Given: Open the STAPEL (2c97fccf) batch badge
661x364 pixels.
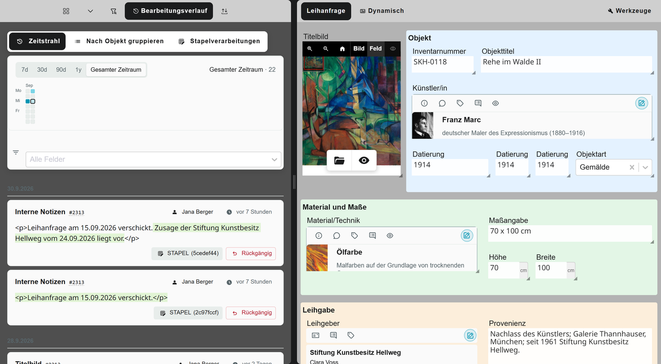Looking at the screenshot, I should [x=188, y=313].
